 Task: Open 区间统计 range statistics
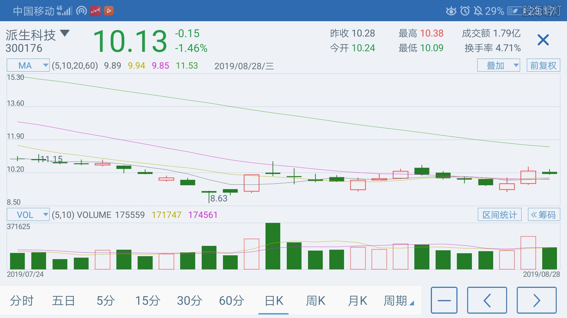click(500, 215)
